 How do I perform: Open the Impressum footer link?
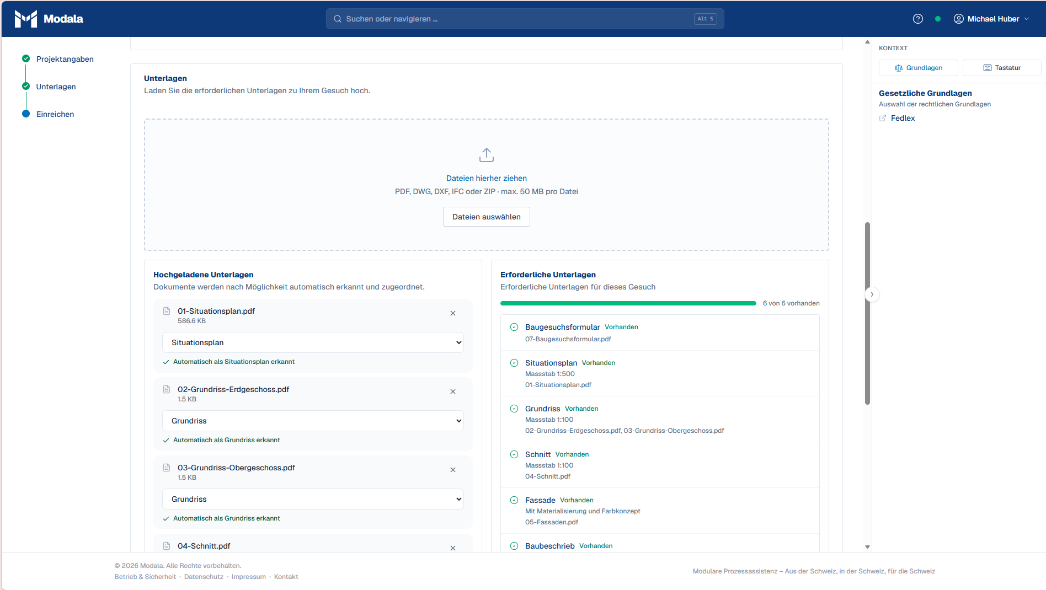click(249, 577)
